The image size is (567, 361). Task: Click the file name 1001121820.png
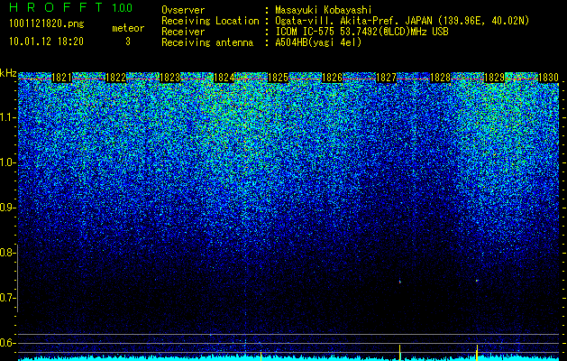(47, 23)
